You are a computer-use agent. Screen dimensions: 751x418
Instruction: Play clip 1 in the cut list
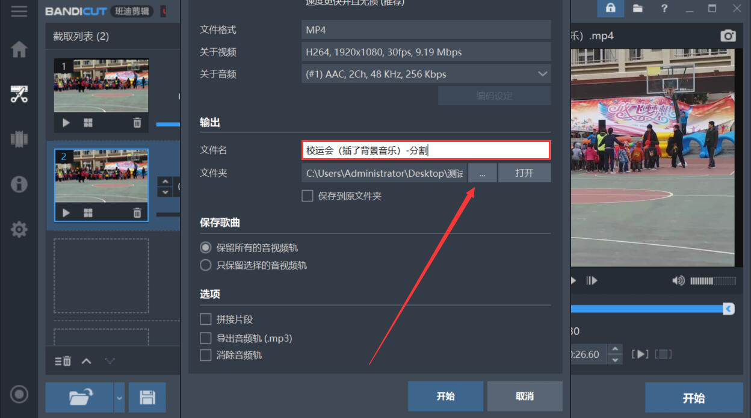point(66,123)
